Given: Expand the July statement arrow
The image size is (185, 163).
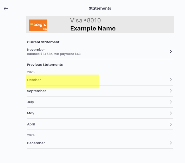Looking at the screenshot, I should 171,102.
